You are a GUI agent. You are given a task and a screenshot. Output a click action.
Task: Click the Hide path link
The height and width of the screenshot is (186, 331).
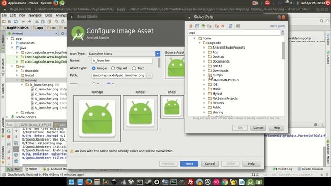click(x=278, y=26)
